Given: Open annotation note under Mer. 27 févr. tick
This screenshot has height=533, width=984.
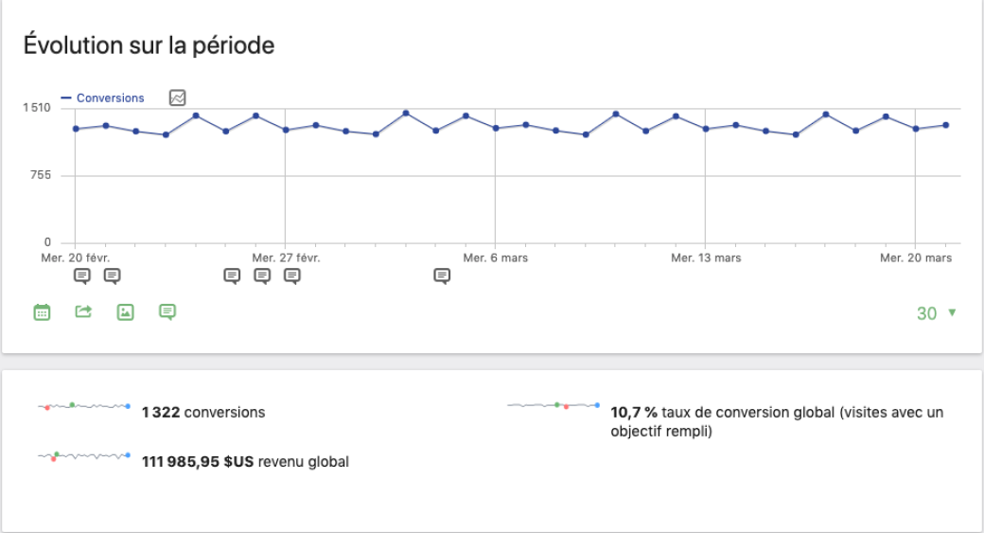Looking at the screenshot, I should click(x=262, y=276).
